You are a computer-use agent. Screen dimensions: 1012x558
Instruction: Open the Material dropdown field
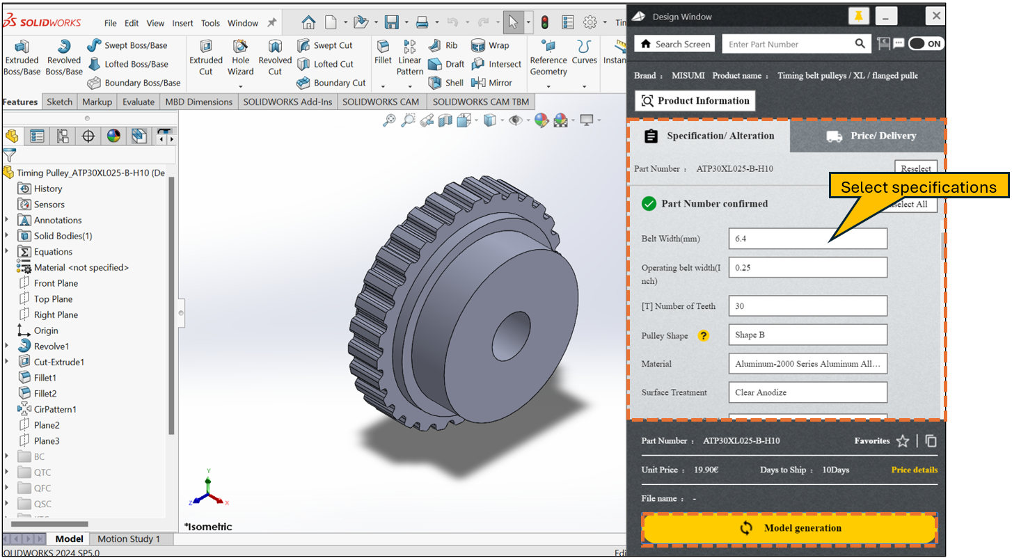(807, 364)
